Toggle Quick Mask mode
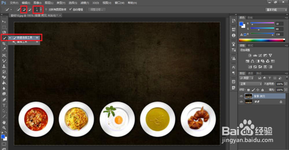The image size is (289, 150). pos(4,144)
